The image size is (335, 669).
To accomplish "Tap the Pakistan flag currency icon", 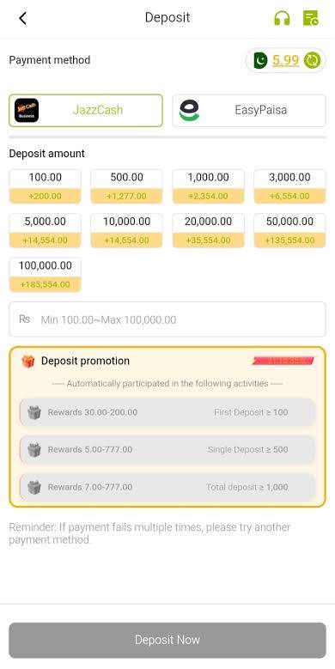I will (260, 60).
